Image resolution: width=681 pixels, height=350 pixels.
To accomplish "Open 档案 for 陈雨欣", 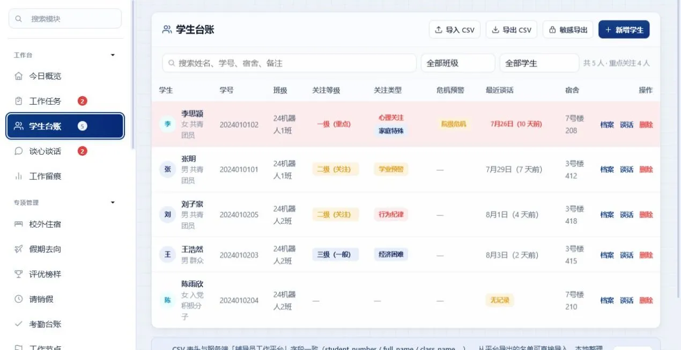I will click(x=607, y=301).
